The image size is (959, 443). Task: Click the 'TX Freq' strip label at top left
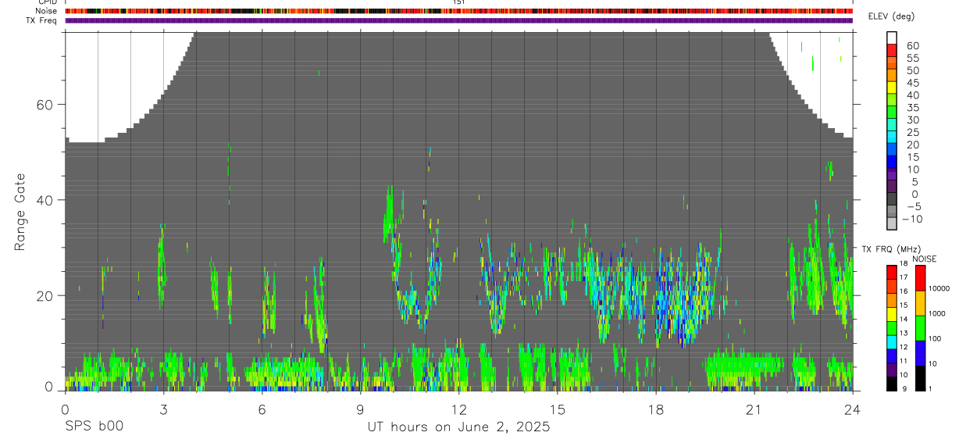click(x=42, y=20)
